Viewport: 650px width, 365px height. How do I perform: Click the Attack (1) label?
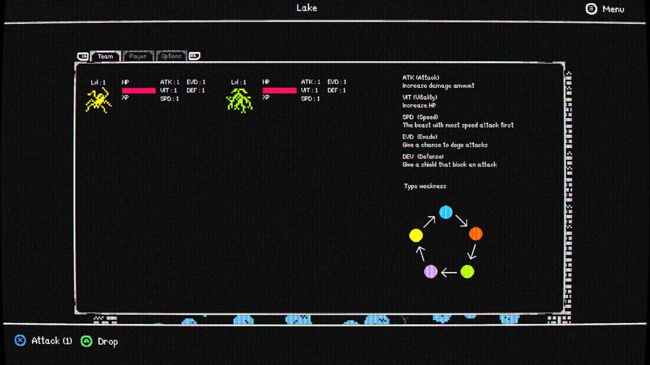point(52,341)
